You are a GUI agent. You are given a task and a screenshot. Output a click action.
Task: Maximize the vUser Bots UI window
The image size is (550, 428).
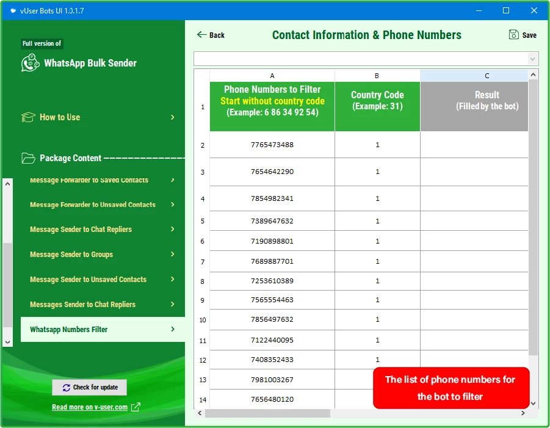(506, 10)
